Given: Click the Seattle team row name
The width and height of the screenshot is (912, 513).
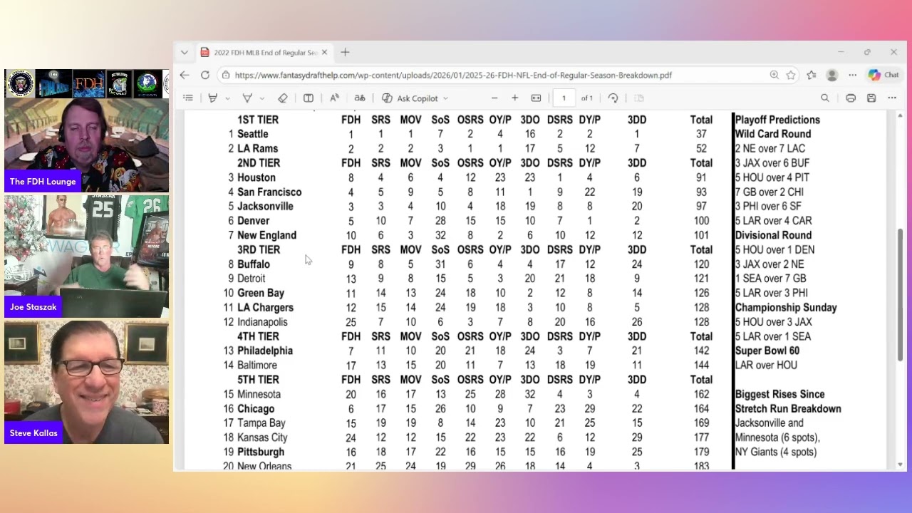Looking at the screenshot, I should click(253, 134).
